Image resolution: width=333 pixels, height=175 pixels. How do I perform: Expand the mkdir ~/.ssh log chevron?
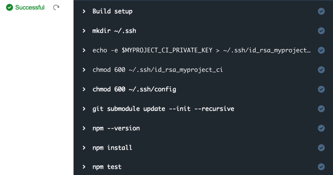84,31
